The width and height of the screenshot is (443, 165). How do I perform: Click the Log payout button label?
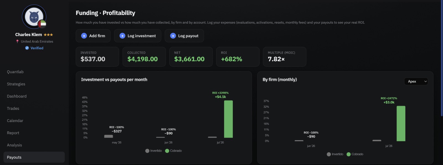[188, 36]
